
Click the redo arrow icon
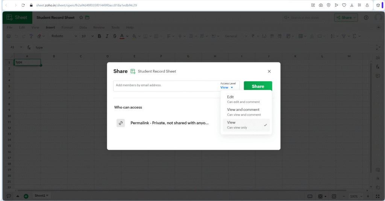pos(24,36)
